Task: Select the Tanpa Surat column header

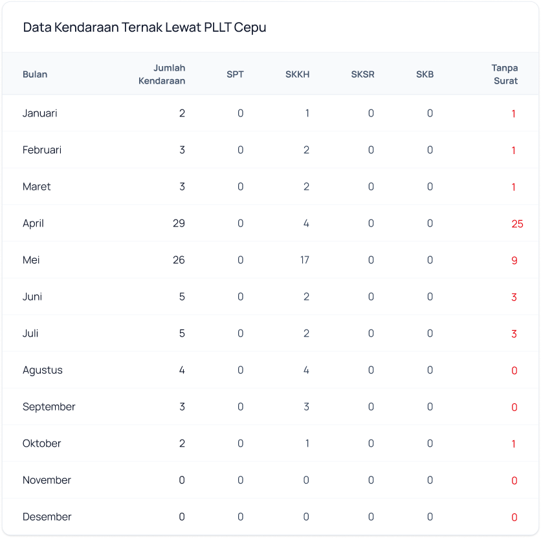Action: click(504, 74)
